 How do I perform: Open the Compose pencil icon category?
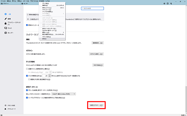pyautogui.click(x=5, y=19)
